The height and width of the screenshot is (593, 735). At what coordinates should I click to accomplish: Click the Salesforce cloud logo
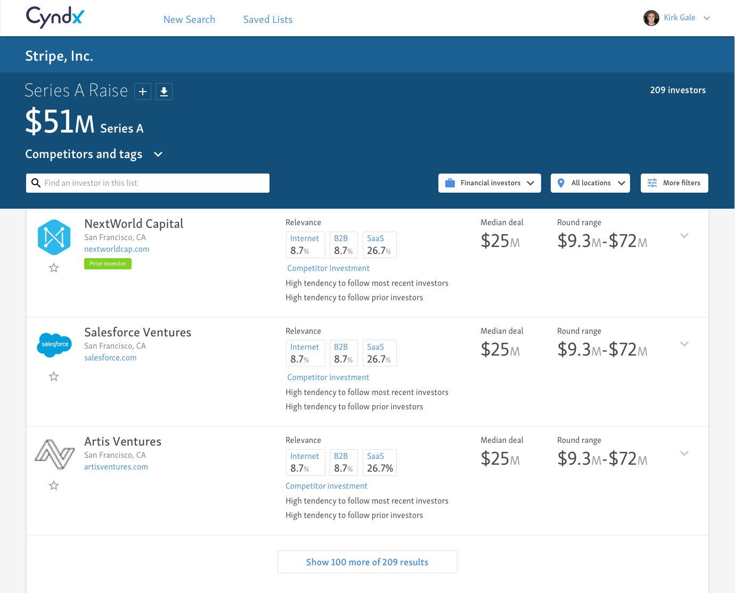point(54,344)
